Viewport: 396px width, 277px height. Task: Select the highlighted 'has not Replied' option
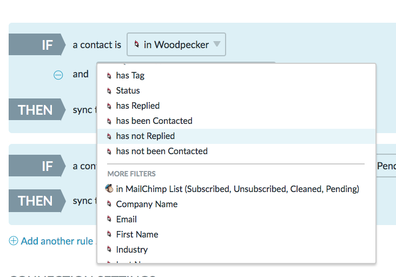pyautogui.click(x=236, y=136)
